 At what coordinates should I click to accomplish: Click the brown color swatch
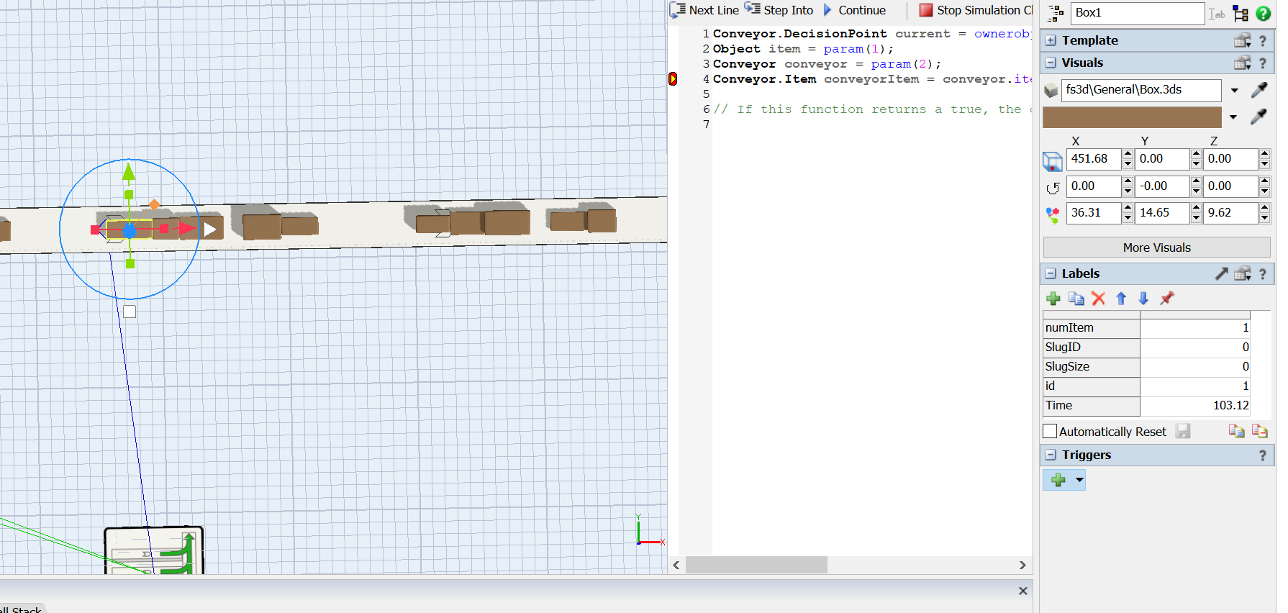click(x=1132, y=117)
